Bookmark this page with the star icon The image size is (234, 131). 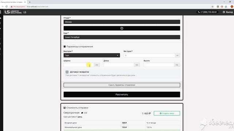coord(212,7)
